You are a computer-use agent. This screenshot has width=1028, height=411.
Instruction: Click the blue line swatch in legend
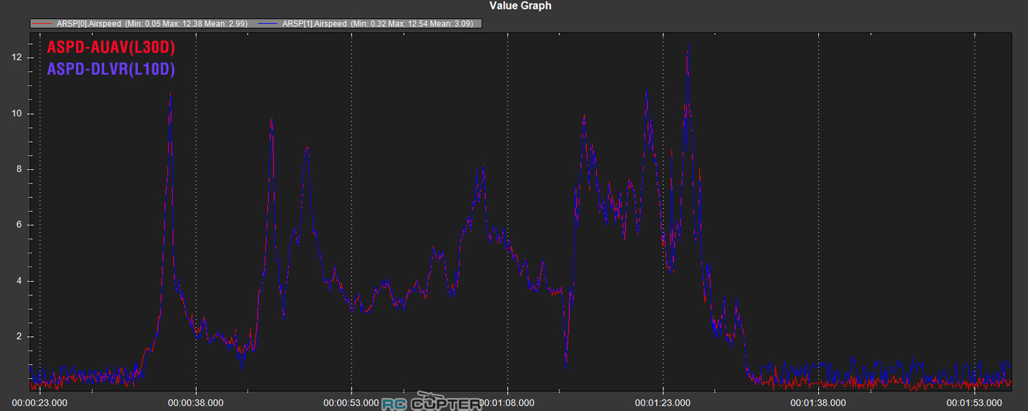(x=269, y=23)
